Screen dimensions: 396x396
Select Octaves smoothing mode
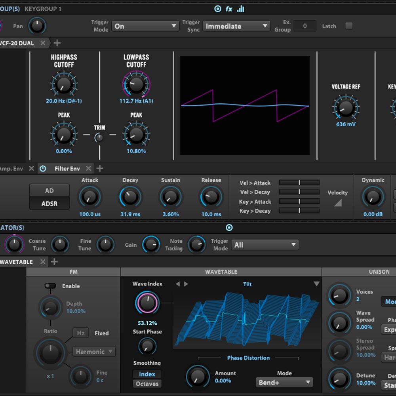point(147,384)
